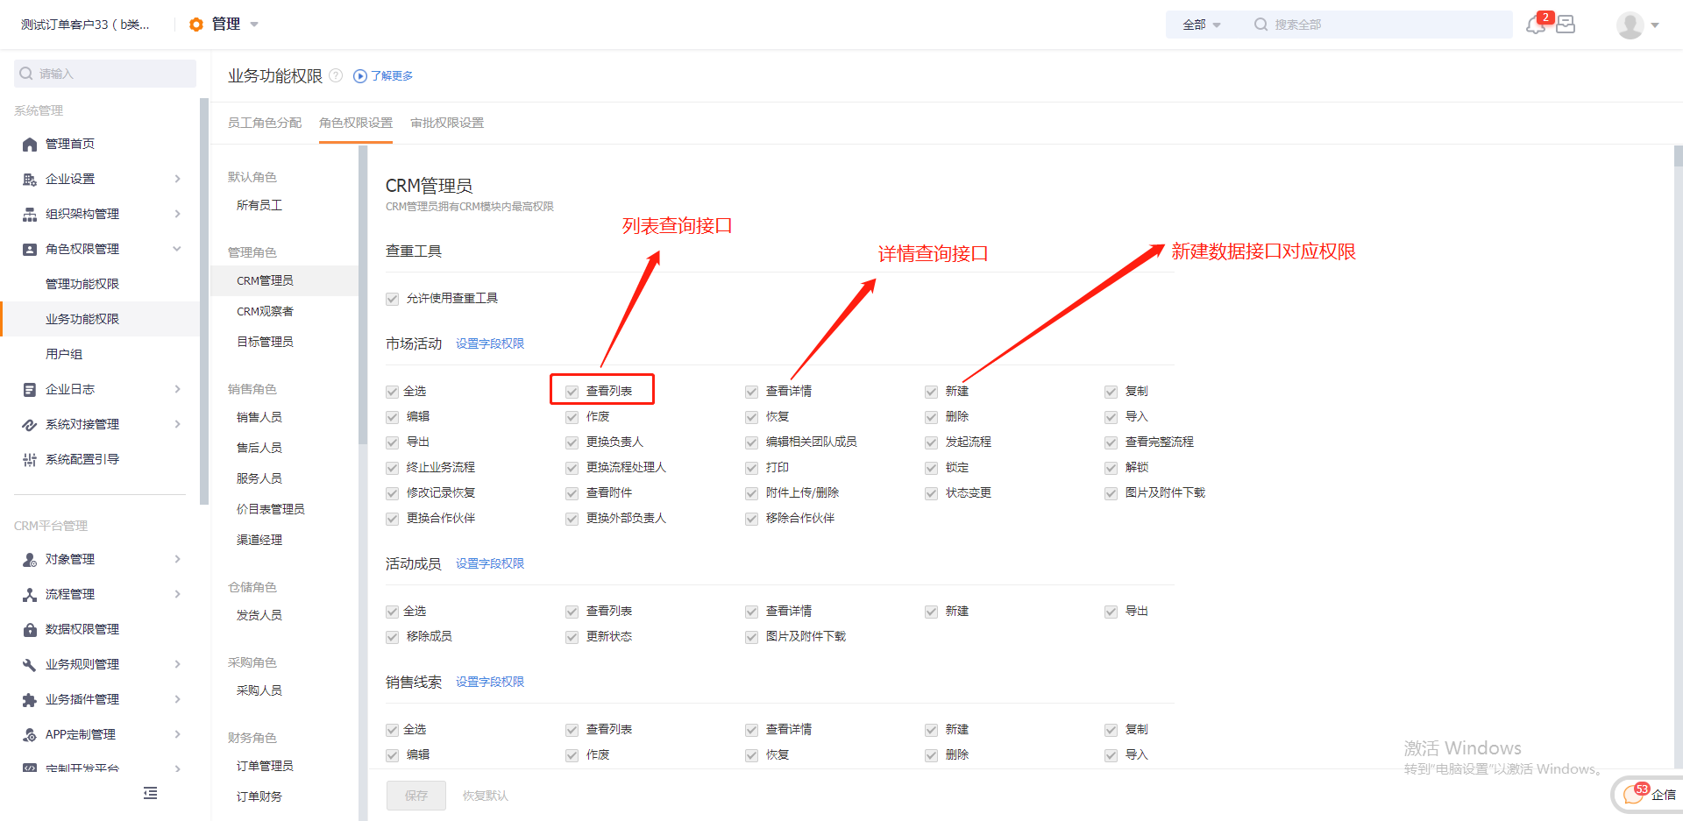Toggle 终止业务流程 checkbox
The width and height of the screenshot is (1683, 821).
[393, 468]
